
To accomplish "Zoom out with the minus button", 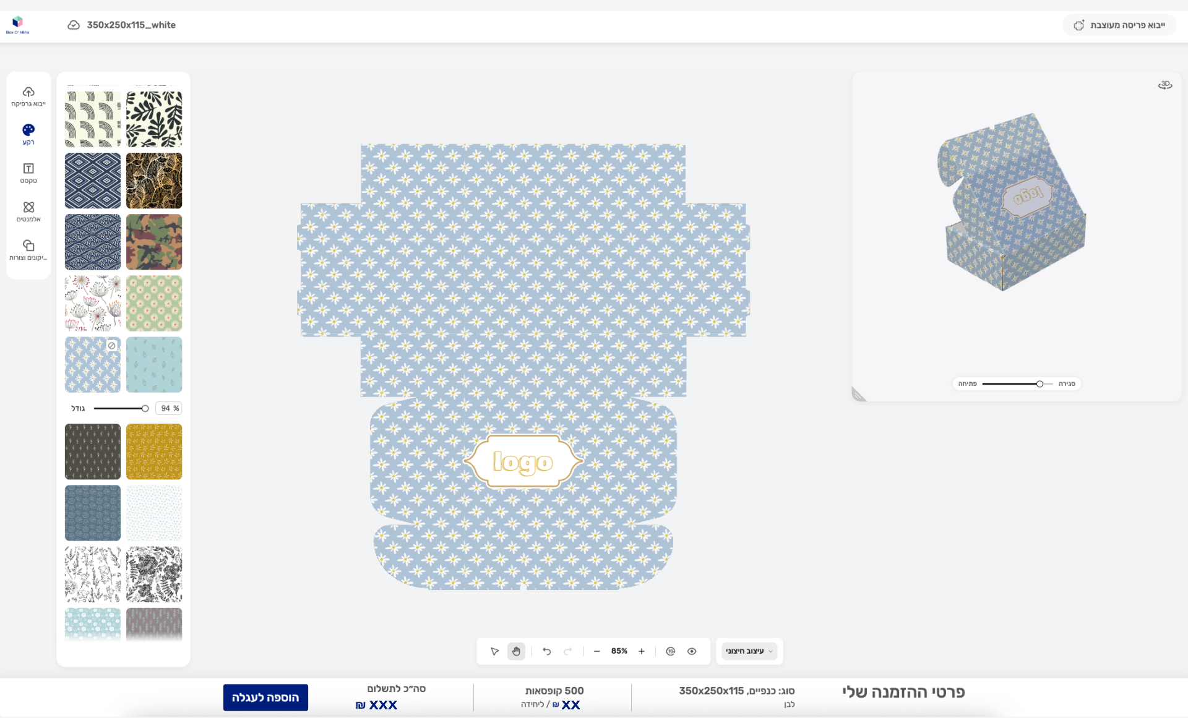I will [x=596, y=651].
